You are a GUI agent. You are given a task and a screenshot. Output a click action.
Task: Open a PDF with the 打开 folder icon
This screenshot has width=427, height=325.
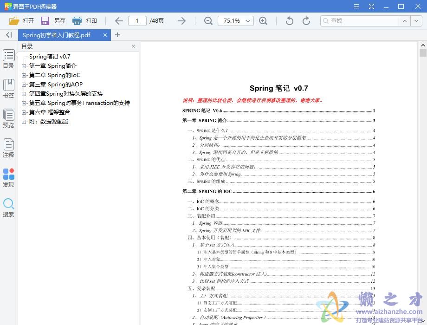click(14, 21)
